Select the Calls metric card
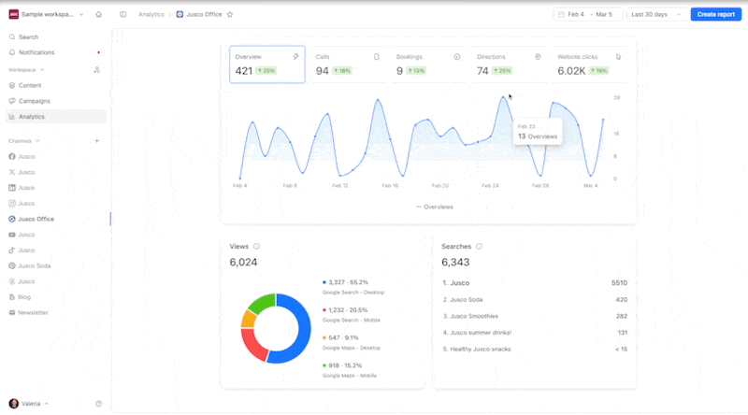 (348, 64)
